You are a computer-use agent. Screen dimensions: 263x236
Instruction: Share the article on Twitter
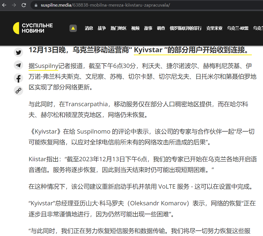[x=19, y=52]
